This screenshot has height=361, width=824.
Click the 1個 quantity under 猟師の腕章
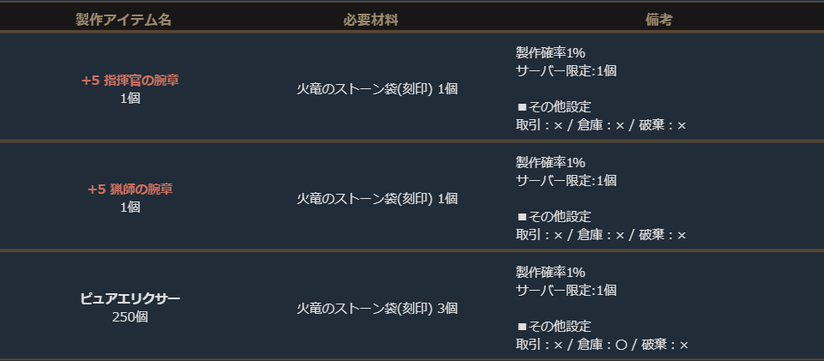click(x=130, y=207)
